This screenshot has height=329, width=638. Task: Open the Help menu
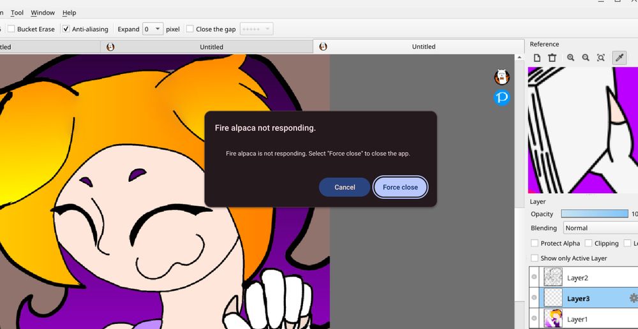69,13
